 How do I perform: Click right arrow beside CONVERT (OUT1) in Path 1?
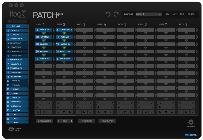click(x=54, y=30)
